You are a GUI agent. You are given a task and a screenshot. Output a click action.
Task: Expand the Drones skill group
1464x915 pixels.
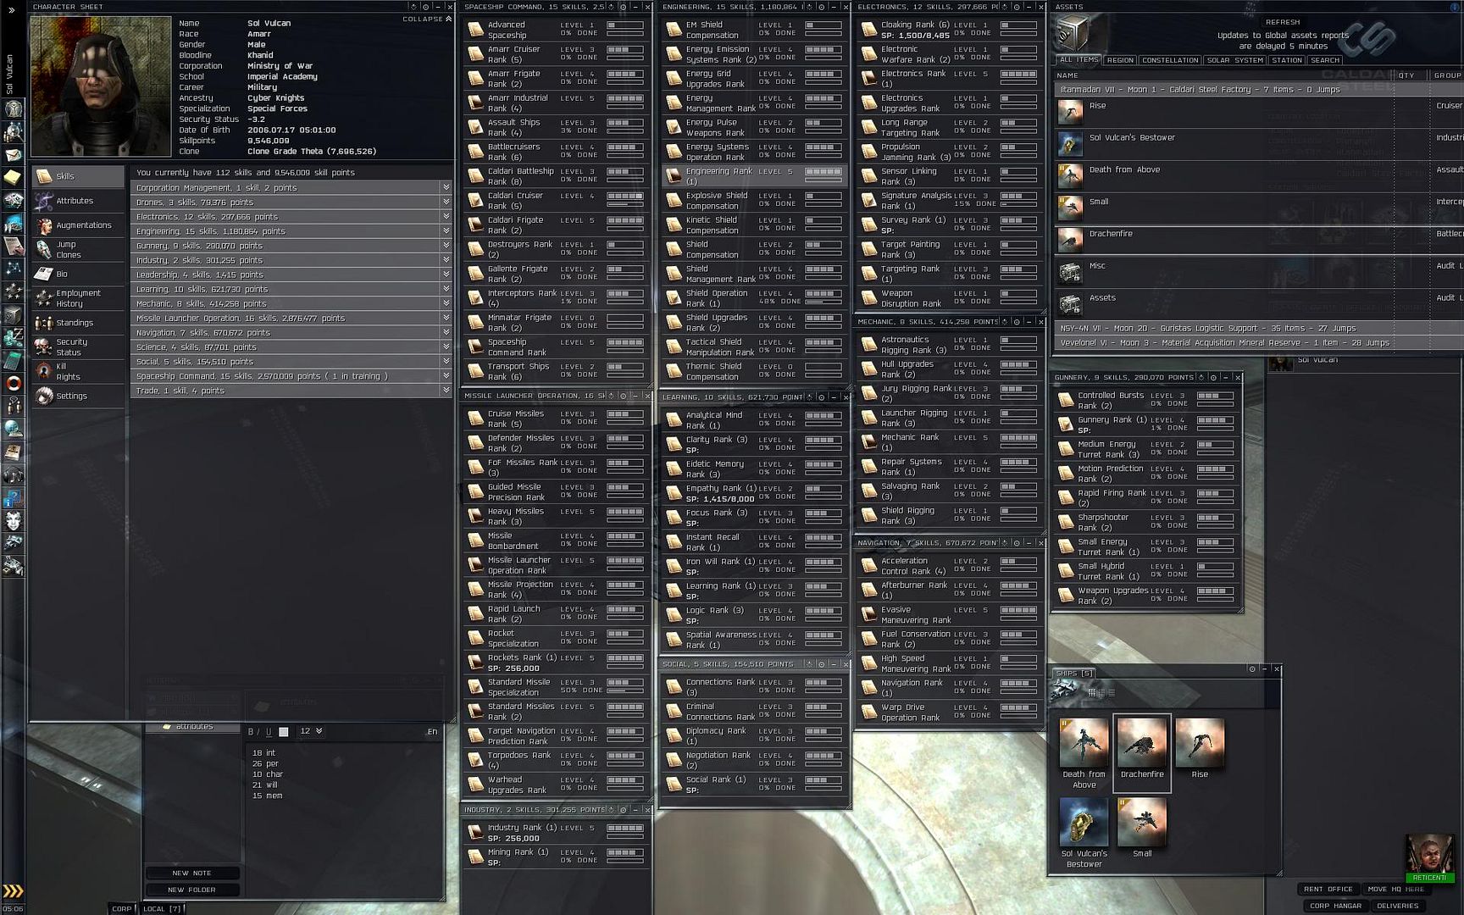[446, 202]
